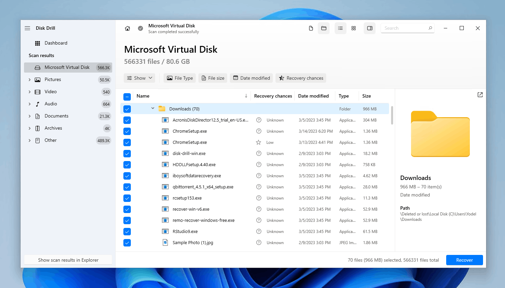Open the Date modified filter button
The image size is (505, 288).
pyautogui.click(x=251, y=78)
